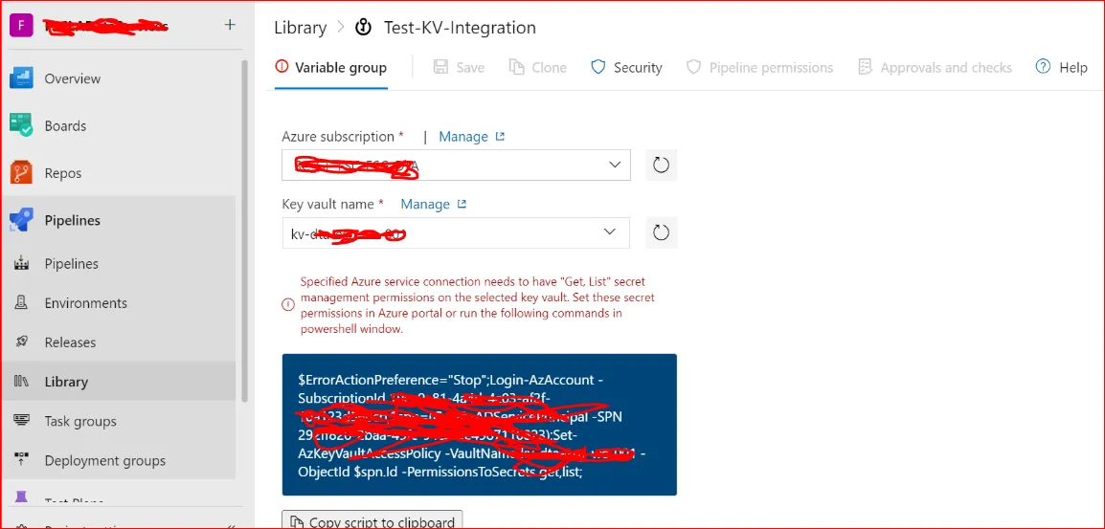
Task: Click the project avatar F icon
Action: pos(21,26)
